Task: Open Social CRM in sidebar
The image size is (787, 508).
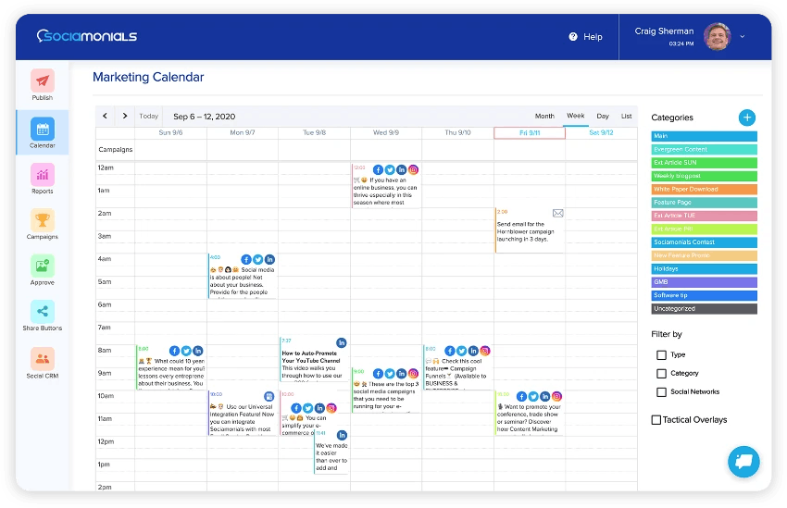Action: pyautogui.click(x=43, y=359)
